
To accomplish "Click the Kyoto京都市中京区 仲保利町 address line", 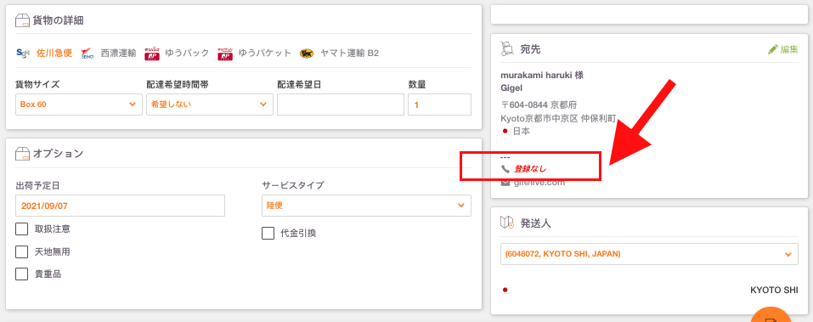I will (x=558, y=118).
